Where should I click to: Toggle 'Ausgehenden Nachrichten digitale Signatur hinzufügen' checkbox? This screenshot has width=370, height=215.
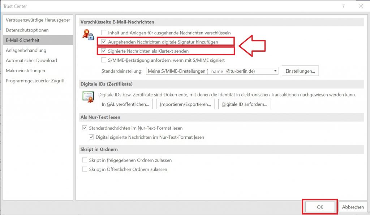pos(104,42)
